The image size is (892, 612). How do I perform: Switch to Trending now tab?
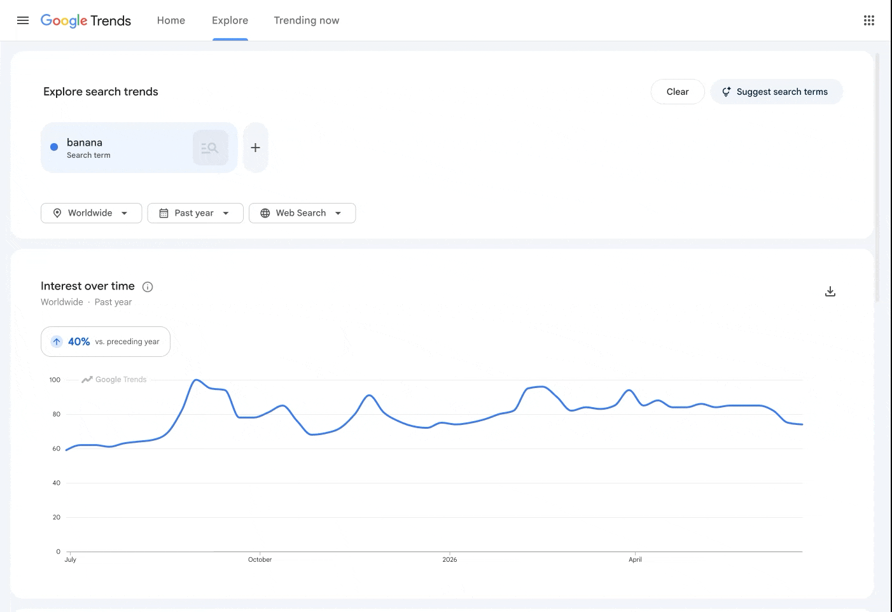coord(307,20)
